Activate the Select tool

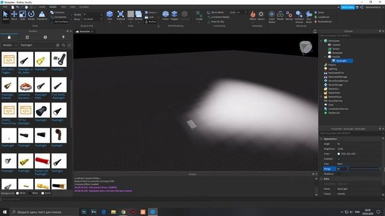click(5, 16)
